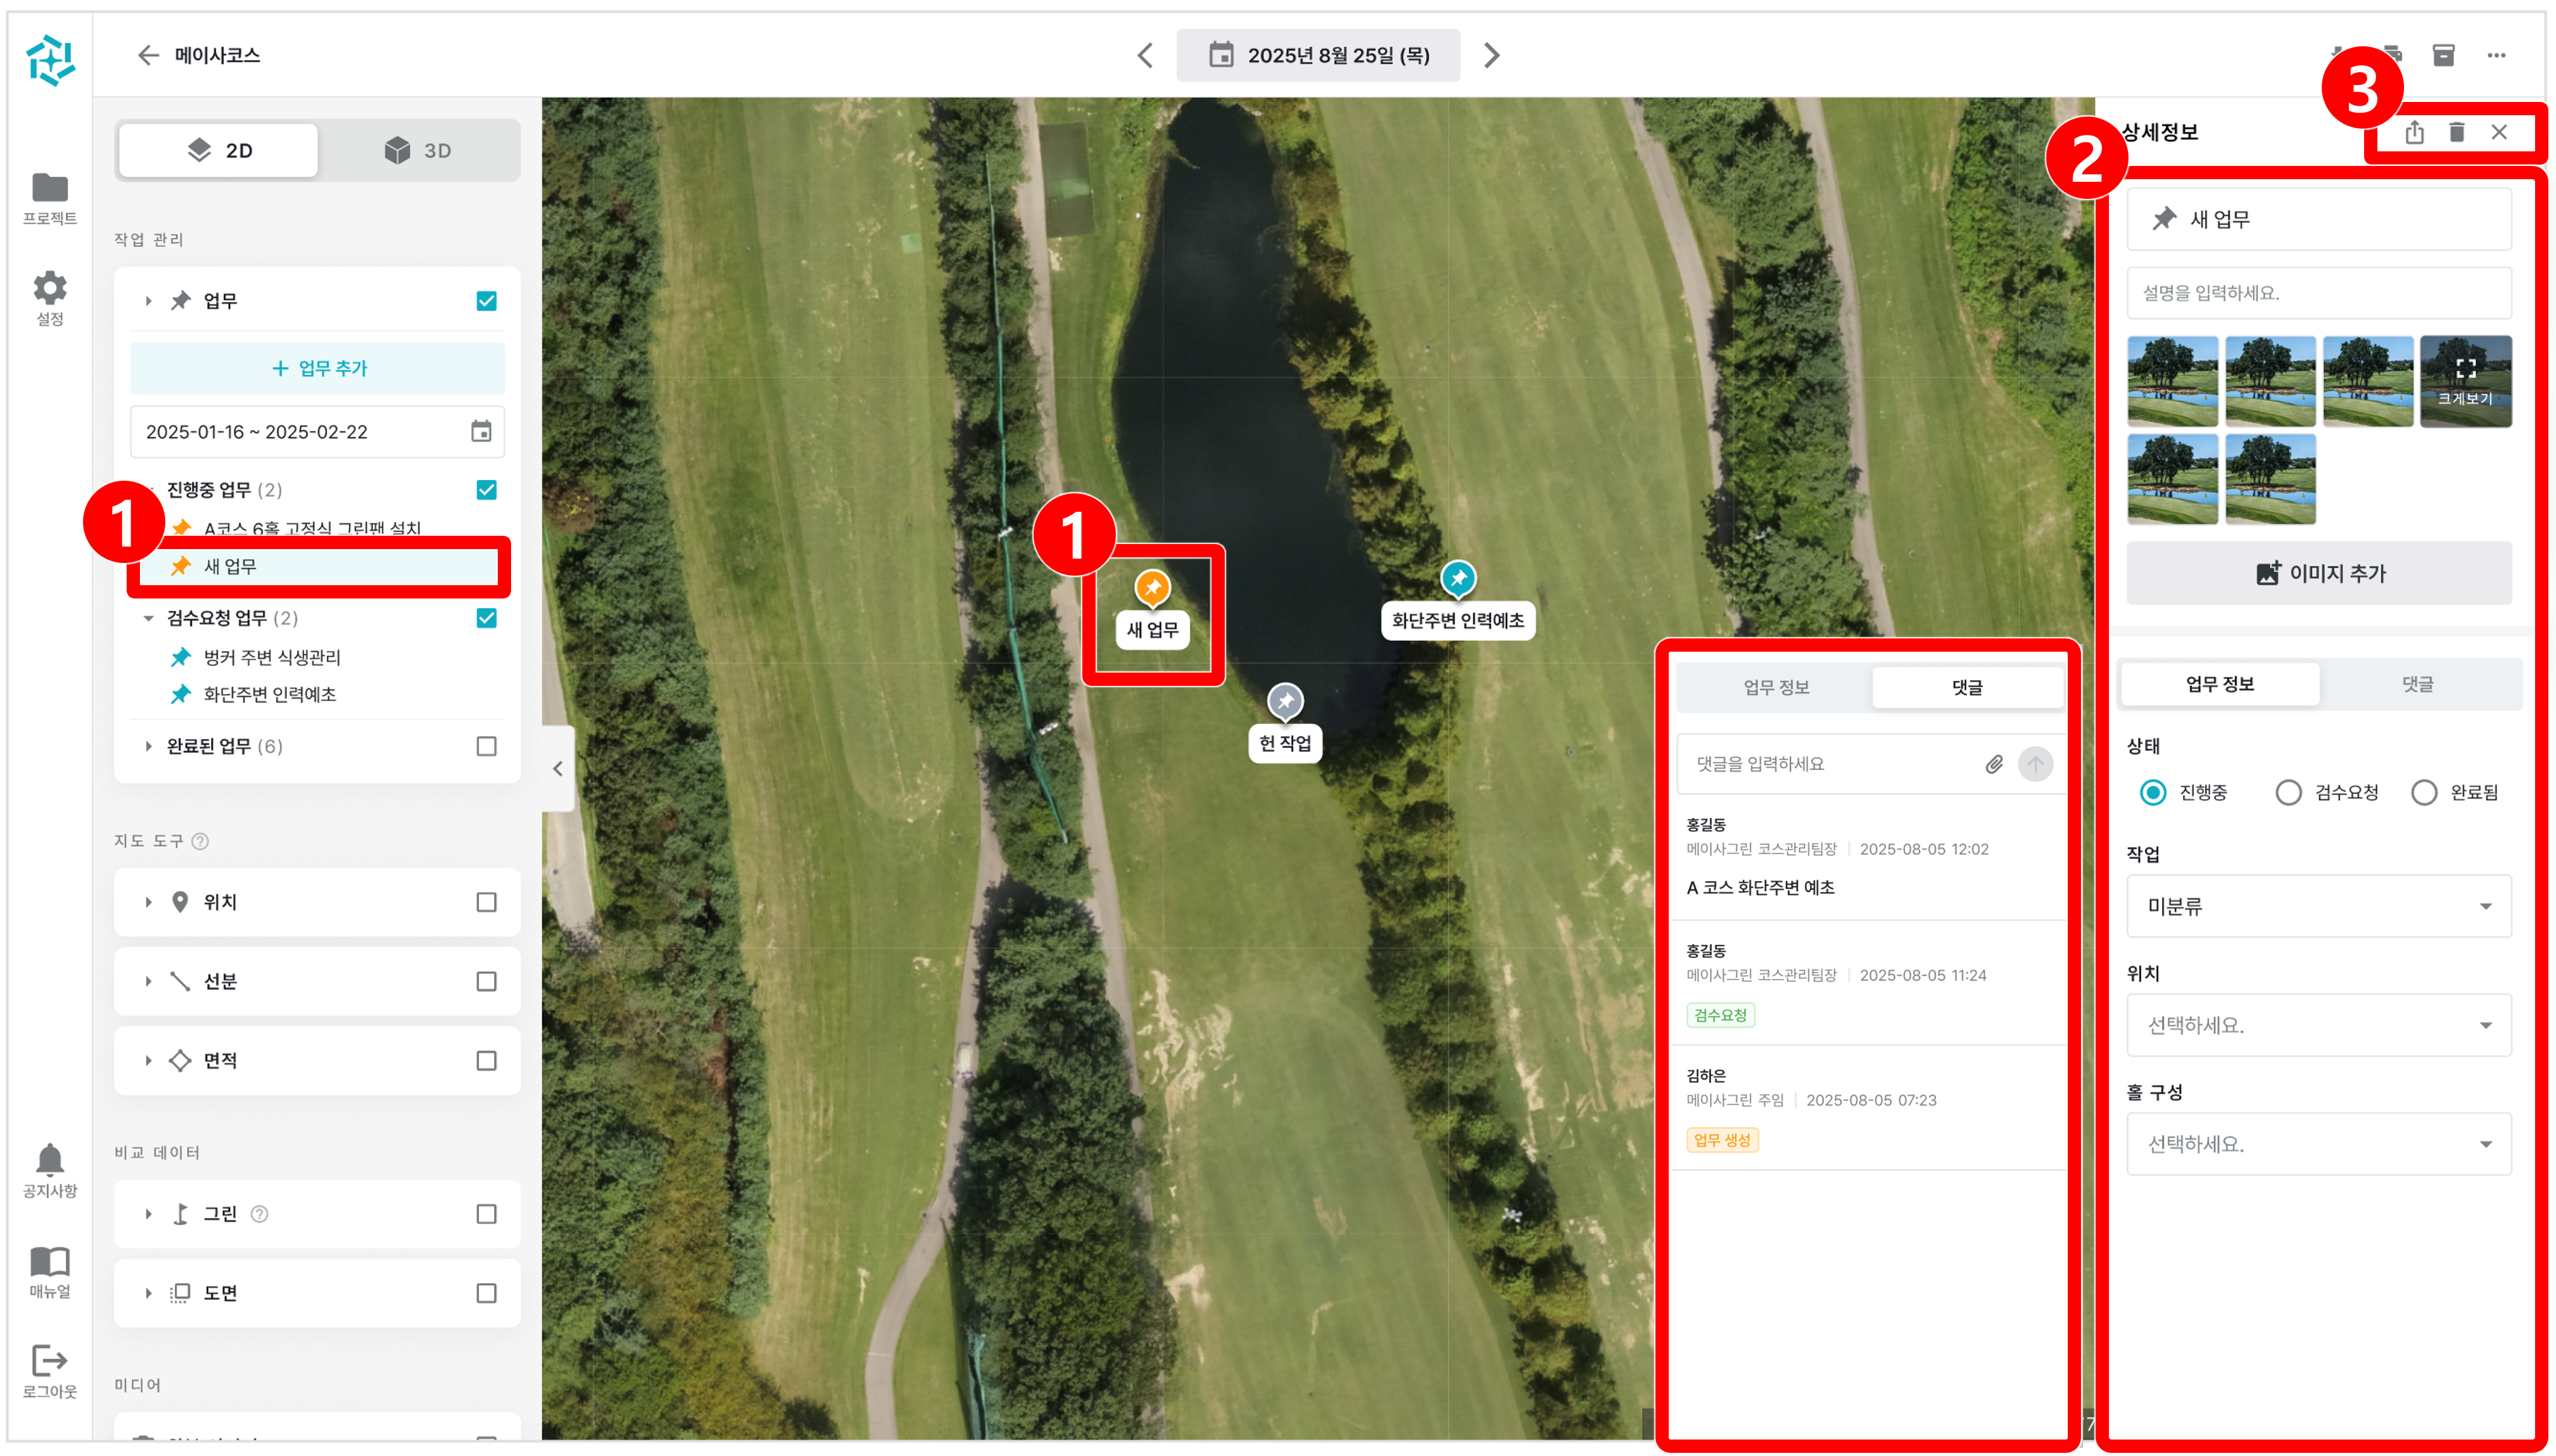Open the 홀 구성 dropdown
Image resolution: width=2556 pixels, height=1456 pixels.
2318,1144
